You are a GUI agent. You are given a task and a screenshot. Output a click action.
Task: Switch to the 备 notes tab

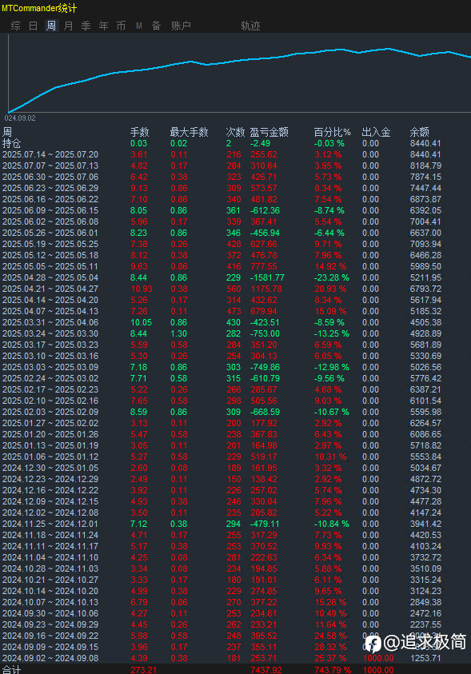click(x=157, y=26)
